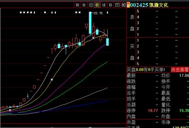189x128 pixels.
Task: Click the info marker above the 22.75 candle
Action: [90, 12]
